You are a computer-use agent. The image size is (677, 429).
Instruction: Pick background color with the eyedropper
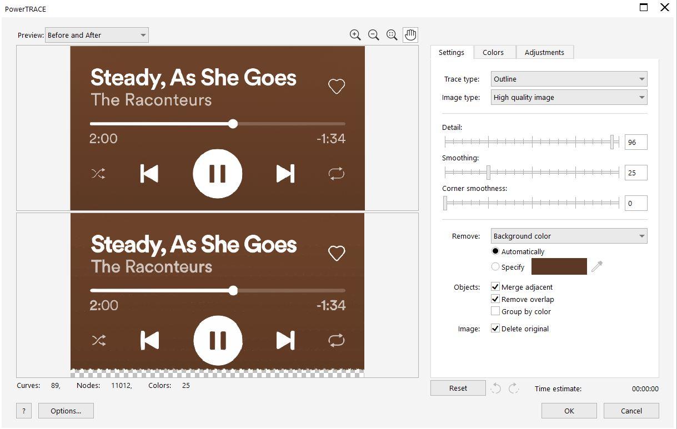(597, 266)
